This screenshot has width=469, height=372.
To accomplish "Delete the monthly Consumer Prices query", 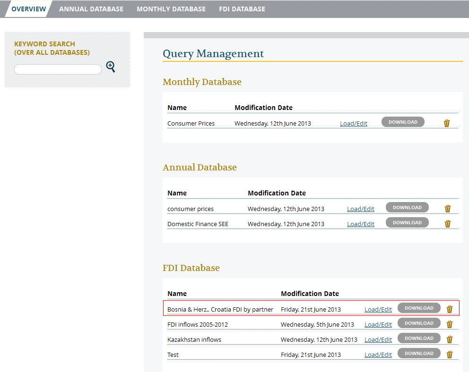I will click(447, 123).
